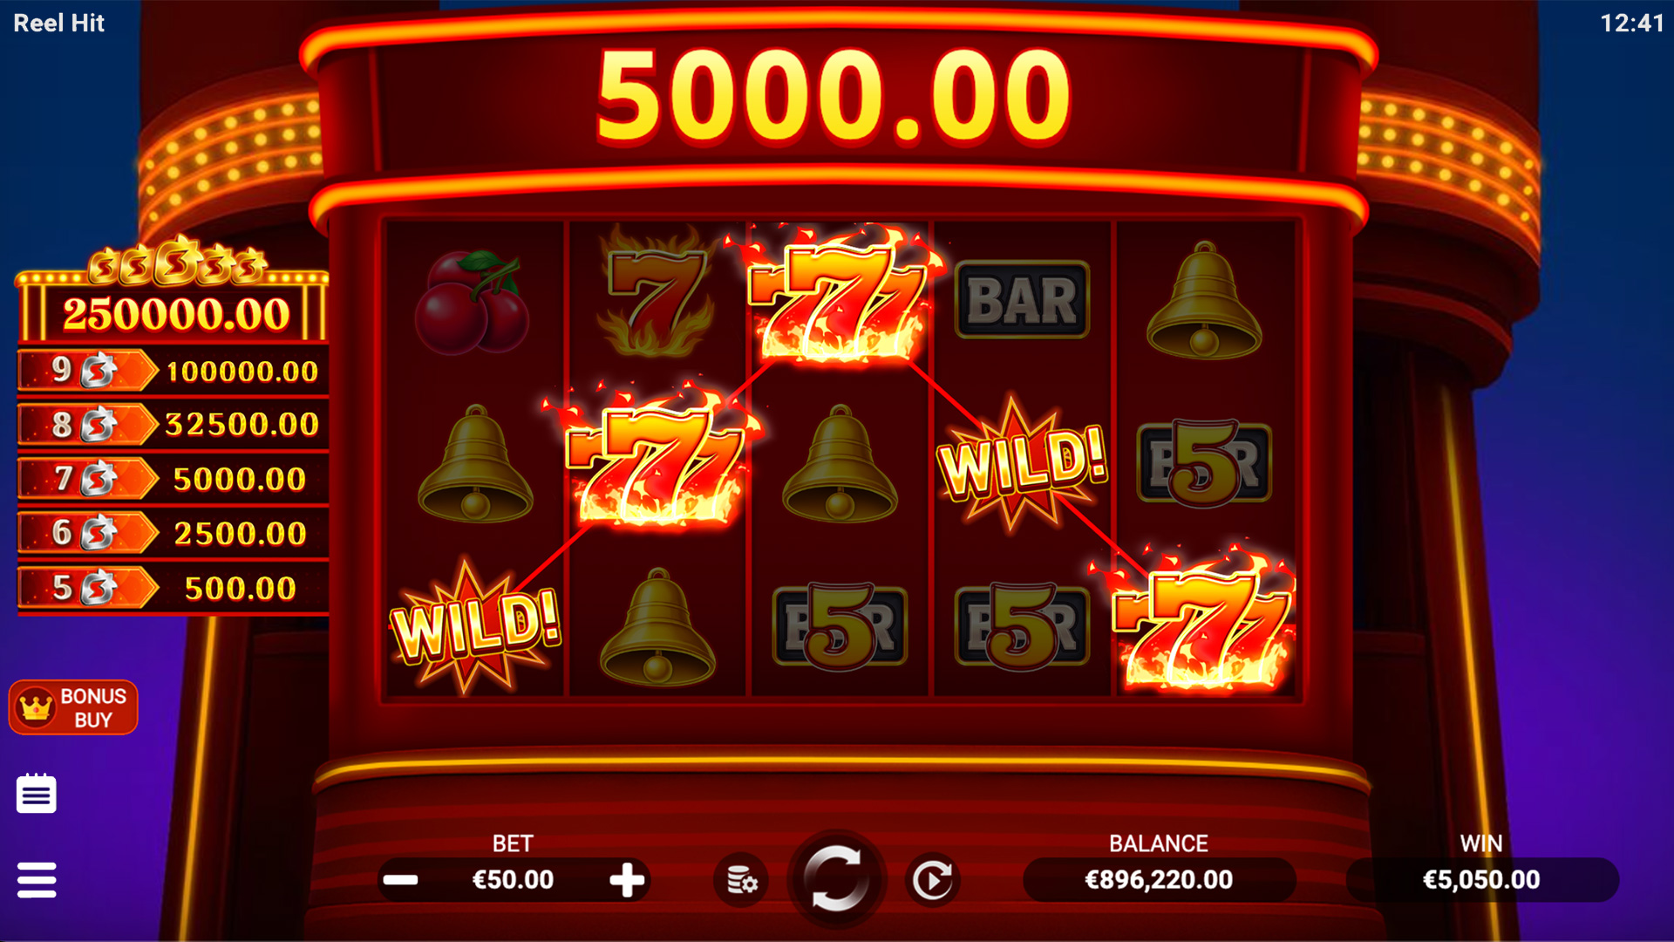Click the BAR symbol on fourth reel
Viewport: 1674px width, 942px height.
[1022, 300]
